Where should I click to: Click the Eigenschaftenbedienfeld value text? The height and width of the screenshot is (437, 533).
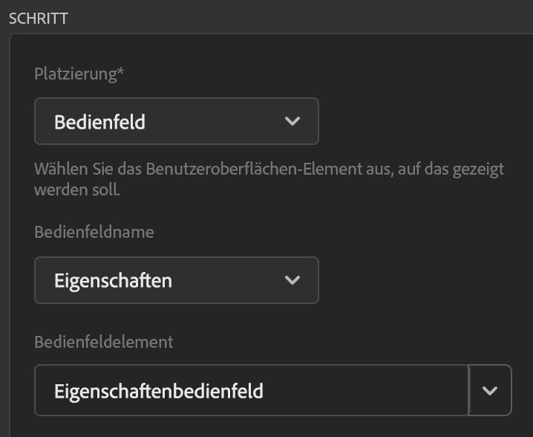(158, 391)
